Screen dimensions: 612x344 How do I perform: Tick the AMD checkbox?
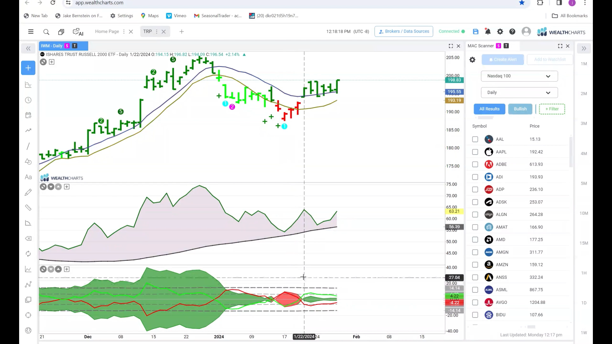click(x=475, y=240)
